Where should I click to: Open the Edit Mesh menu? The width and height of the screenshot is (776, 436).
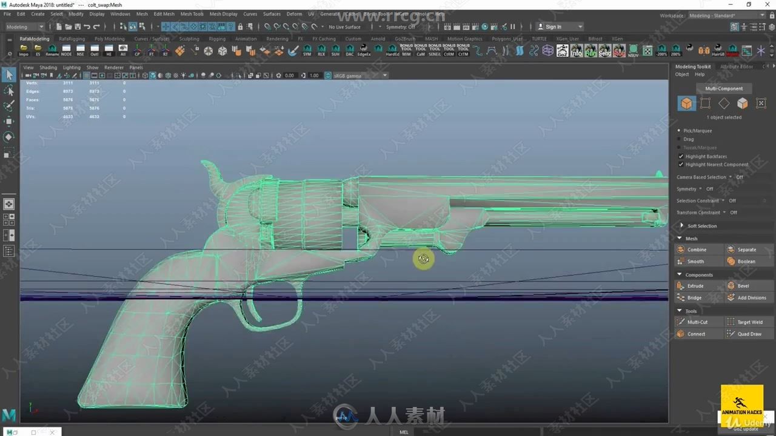point(164,14)
